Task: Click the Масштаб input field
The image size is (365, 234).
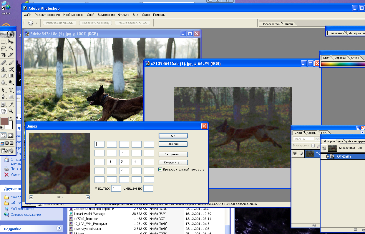Action: coord(116,188)
